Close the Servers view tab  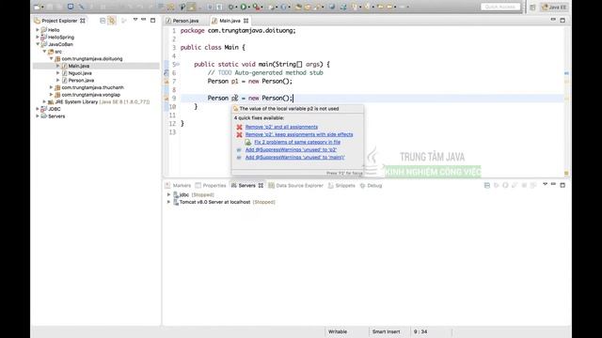click(x=261, y=186)
